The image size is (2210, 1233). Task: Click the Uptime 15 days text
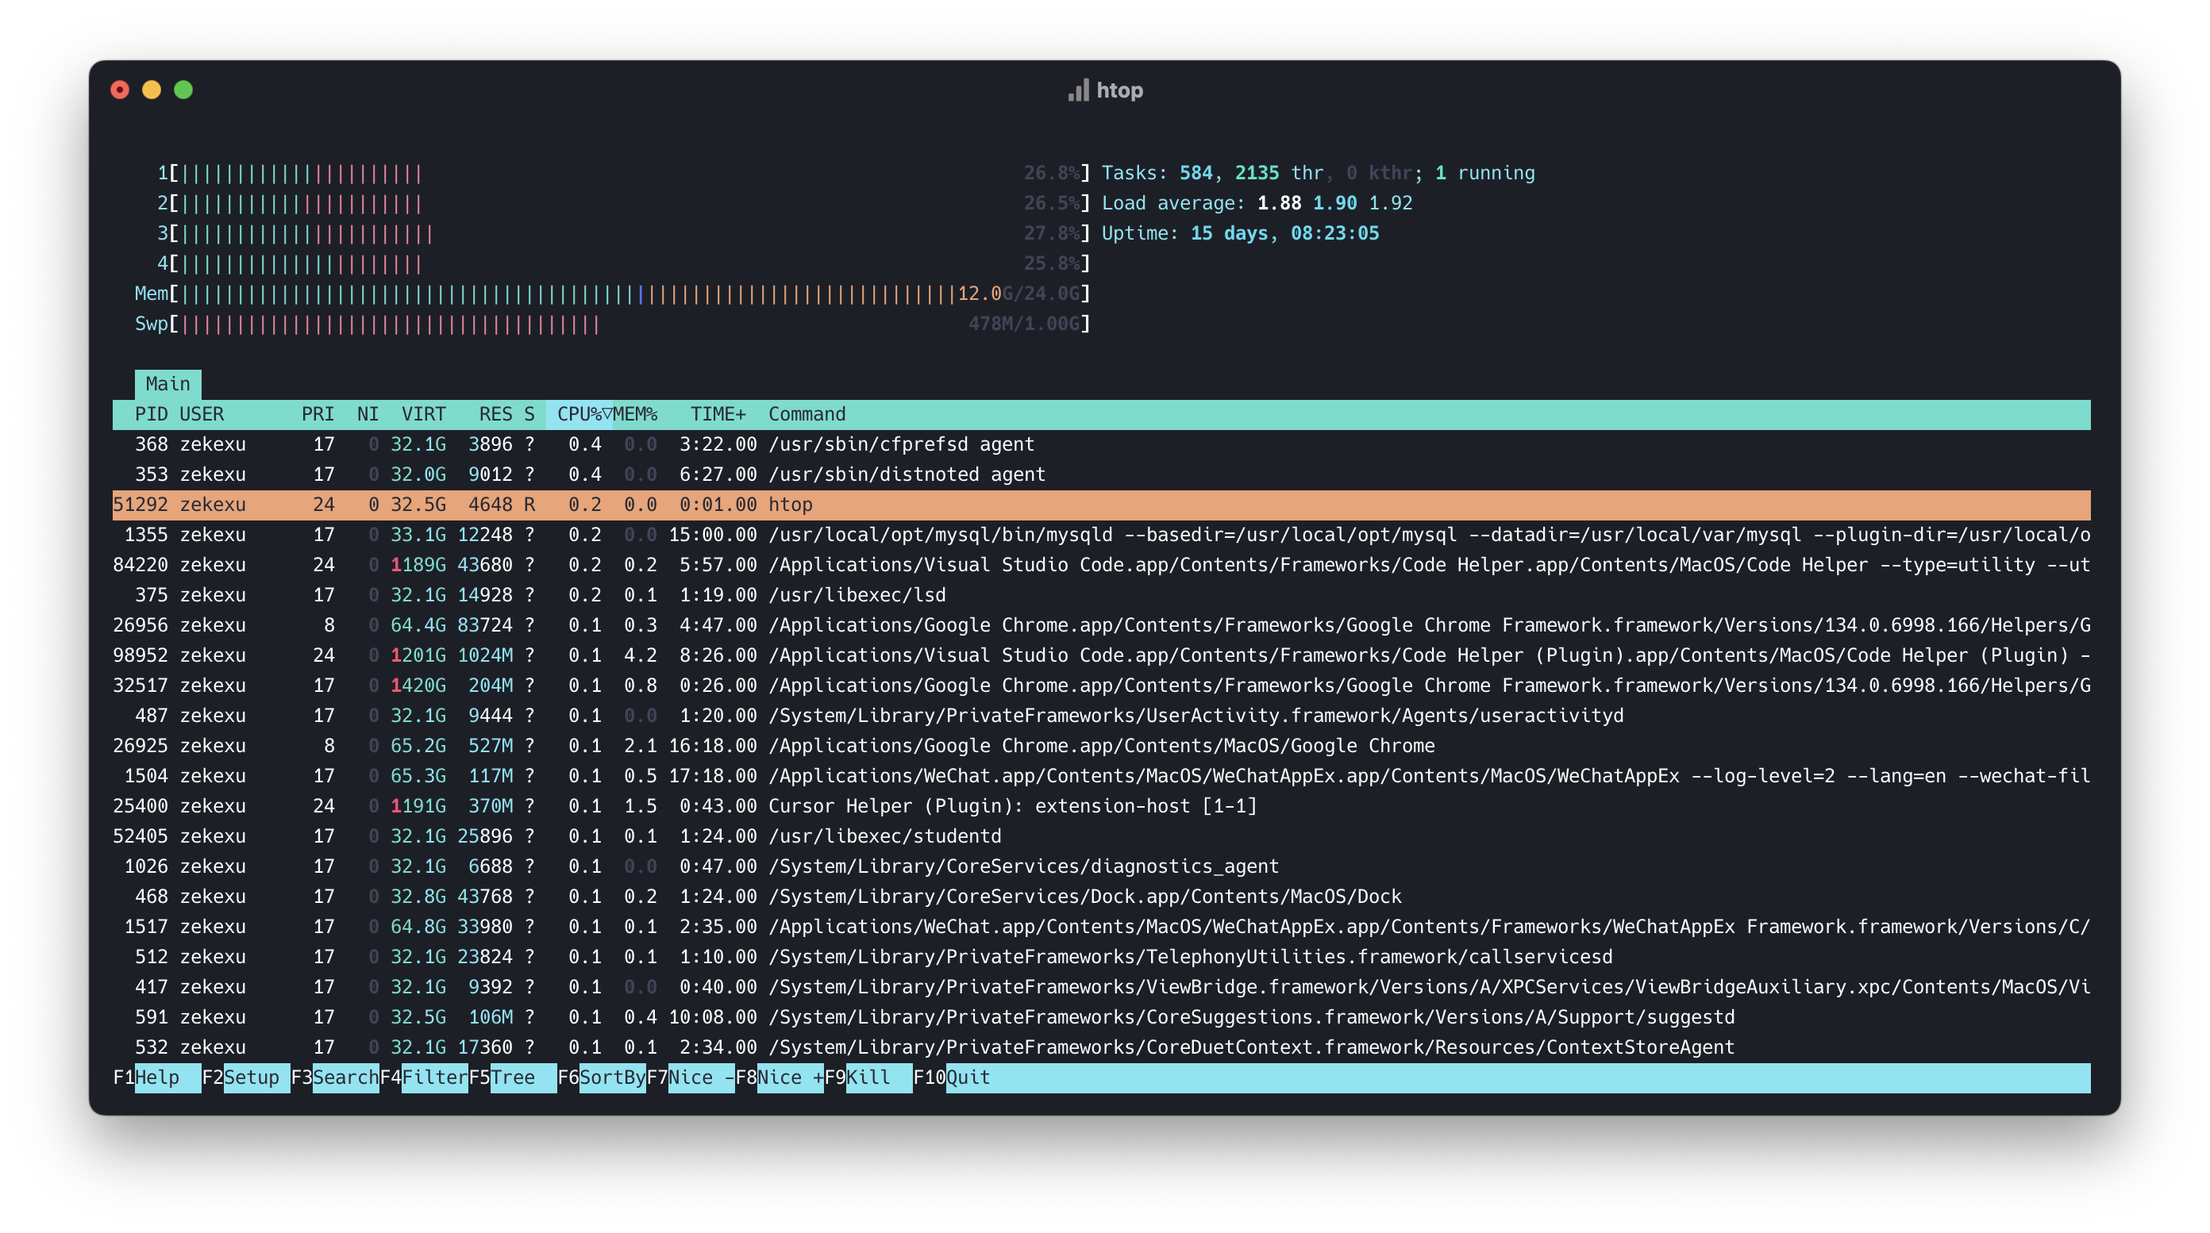coord(1240,232)
